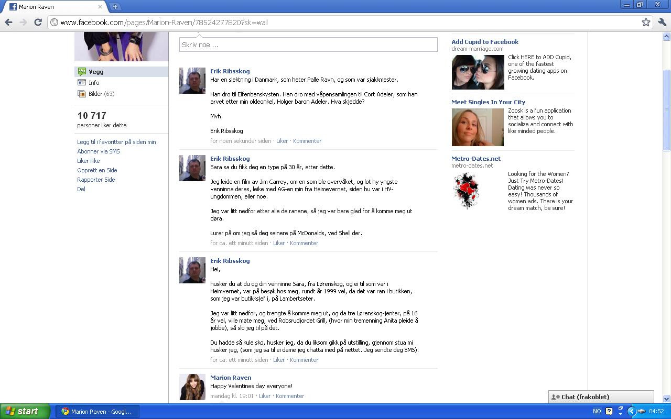671x419 pixels.
Task: Comment on the 'Hei,' Lørenskog post
Action: coord(304,360)
